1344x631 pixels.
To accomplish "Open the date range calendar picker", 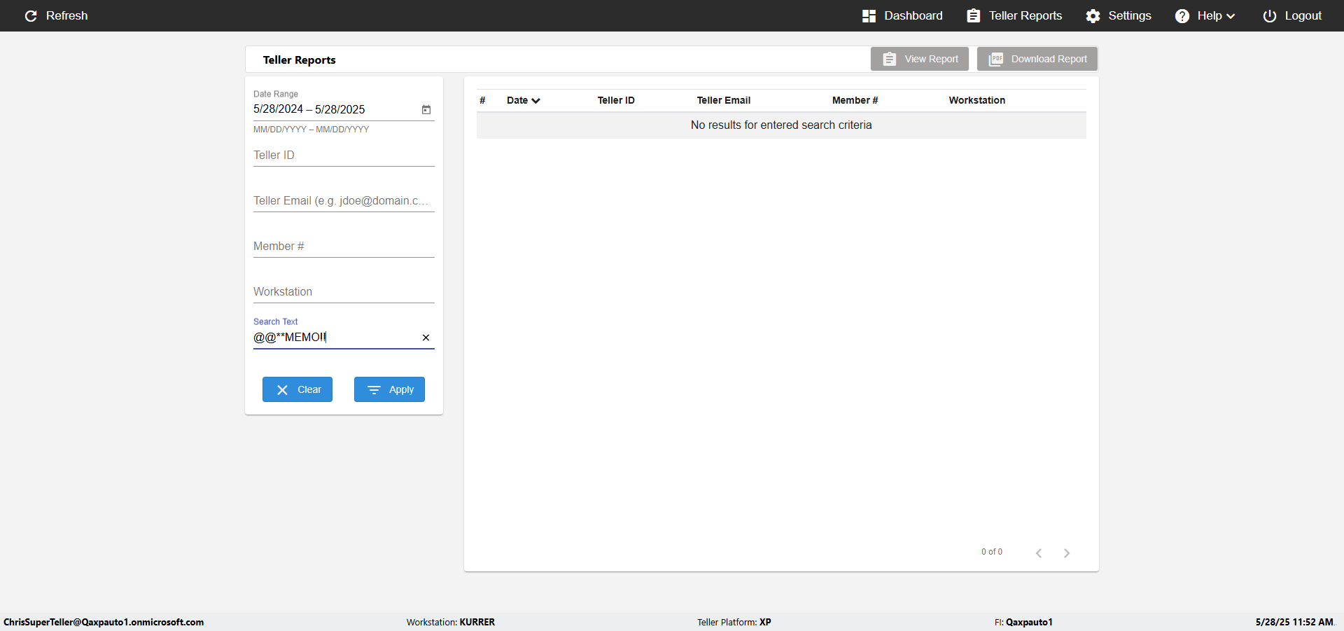I will coord(426,109).
